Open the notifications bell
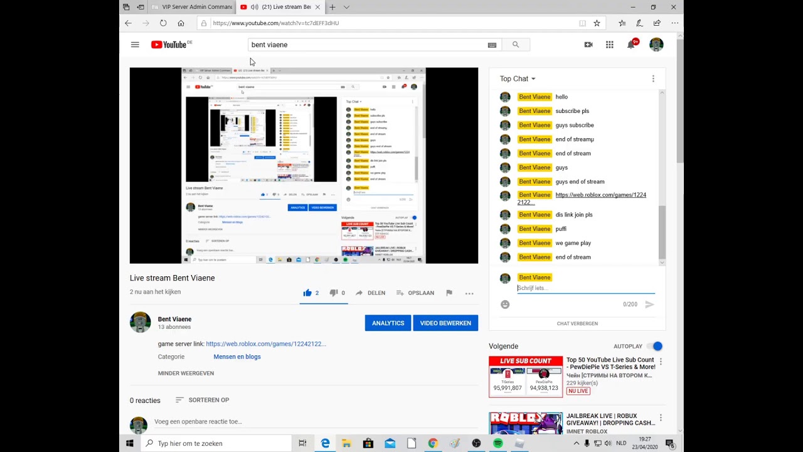Image resolution: width=803 pixels, height=452 pixels. (631, 45)
